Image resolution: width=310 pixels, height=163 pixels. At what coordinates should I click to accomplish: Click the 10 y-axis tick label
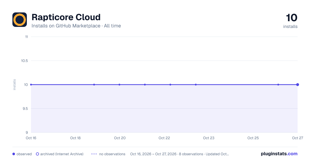26,85
